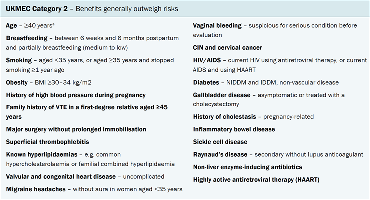Click Family history of VTE entry
The image size is (370, 200).
coord(87,112)
